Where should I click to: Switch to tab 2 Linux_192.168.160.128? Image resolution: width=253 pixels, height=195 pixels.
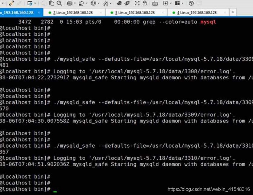tap(73, 12)
